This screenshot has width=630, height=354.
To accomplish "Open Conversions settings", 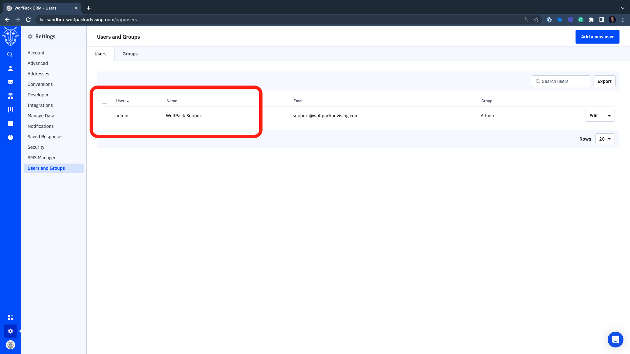I will click(40, 84).
